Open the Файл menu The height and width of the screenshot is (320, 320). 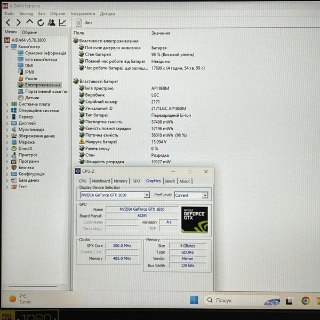click(10, 14)
